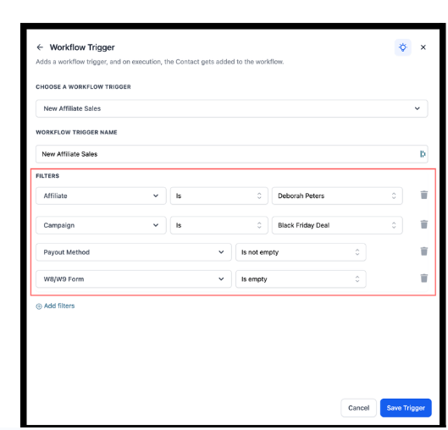Delete the Campaign filter row
448x430 pixels.
point(424,224)
